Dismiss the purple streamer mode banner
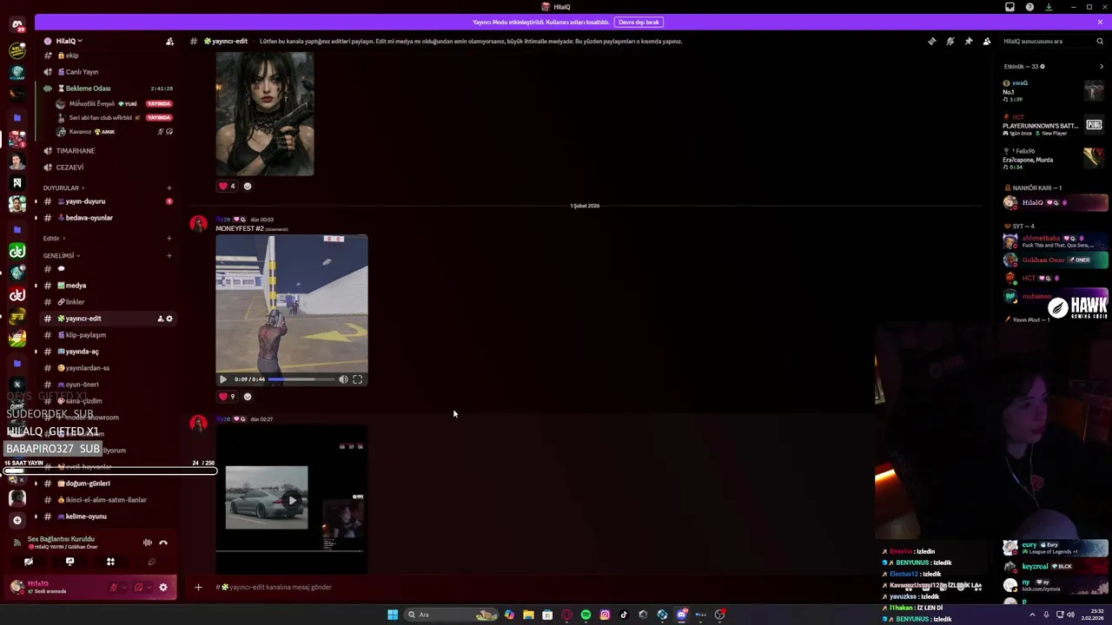This screenshot has width=1112, height=625. (1100, 22)
